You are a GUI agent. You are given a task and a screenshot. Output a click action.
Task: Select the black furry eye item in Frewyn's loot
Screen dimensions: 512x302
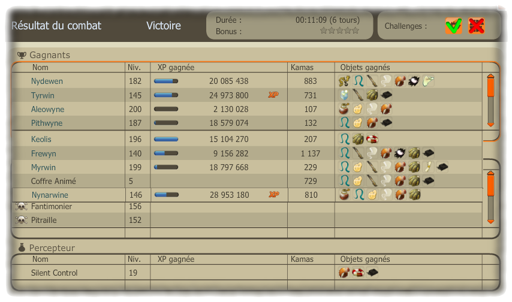(400, 153)
